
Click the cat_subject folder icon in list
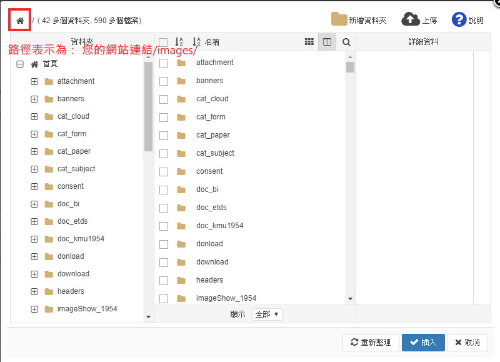181,153
